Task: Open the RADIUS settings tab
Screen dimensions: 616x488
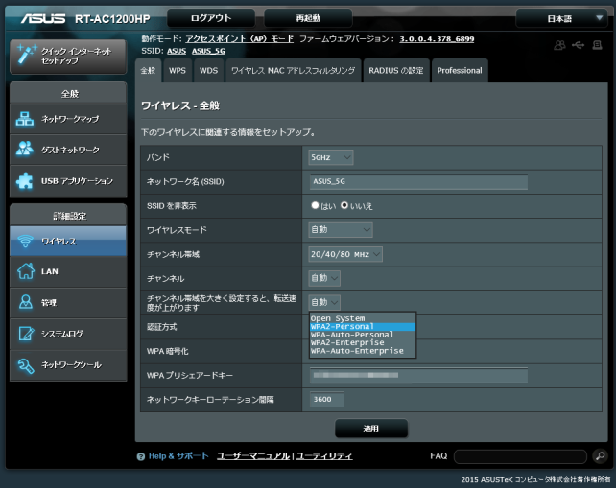Action: click(396, 71)
